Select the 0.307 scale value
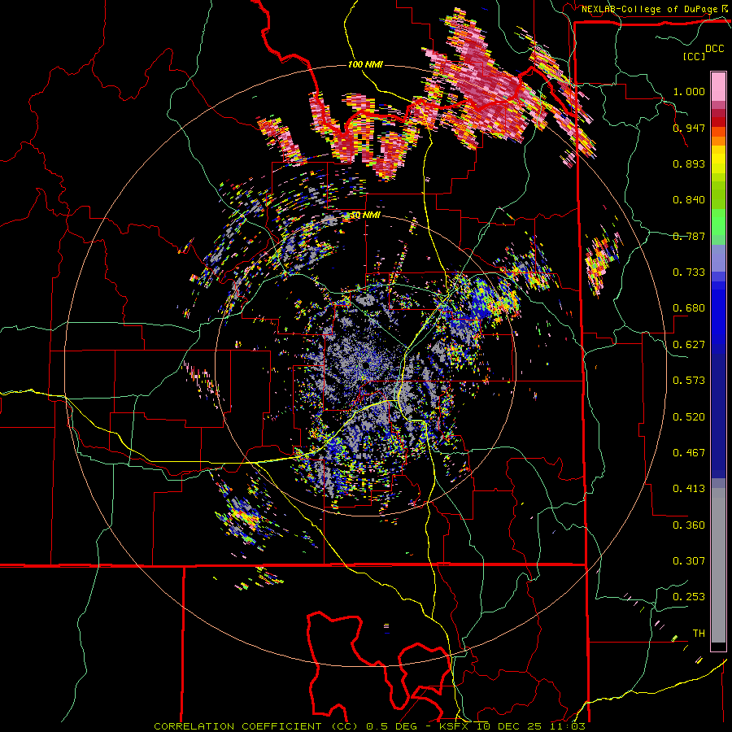 point(689,561)
